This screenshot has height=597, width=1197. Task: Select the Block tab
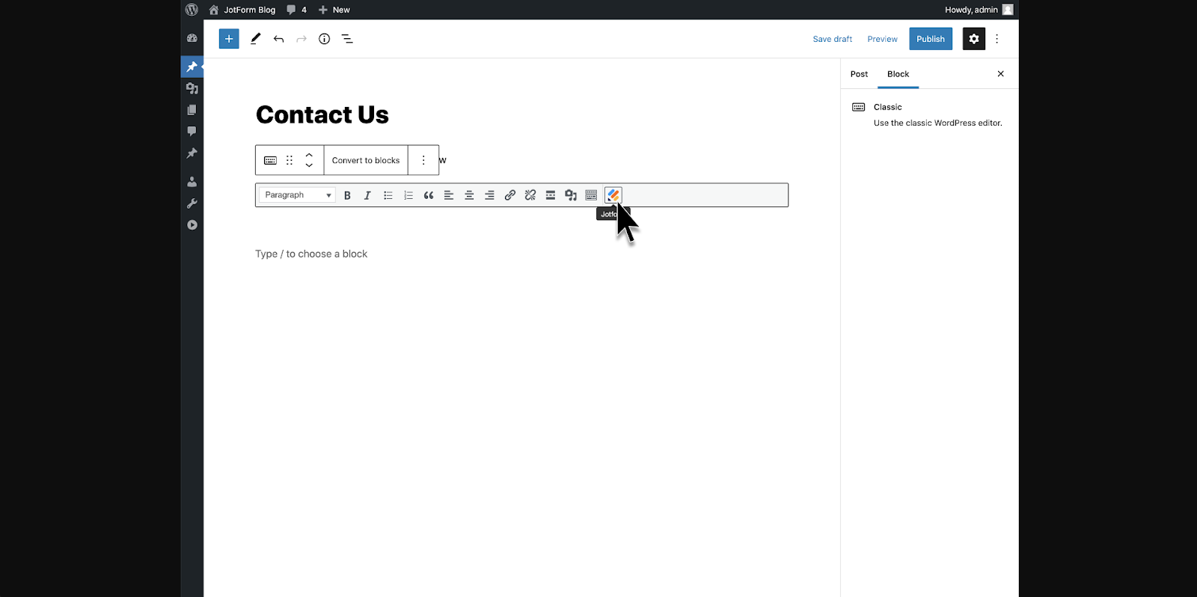[898, 74]
